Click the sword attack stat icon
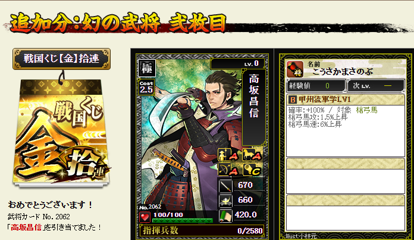The image size is (414, 240). [x=225, y=186]
